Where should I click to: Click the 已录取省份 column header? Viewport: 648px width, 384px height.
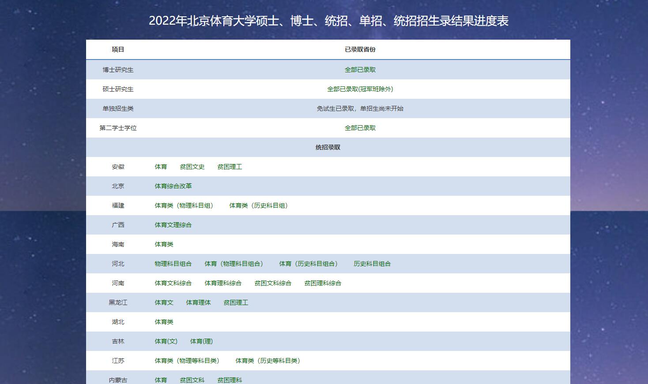pos(360,49)
